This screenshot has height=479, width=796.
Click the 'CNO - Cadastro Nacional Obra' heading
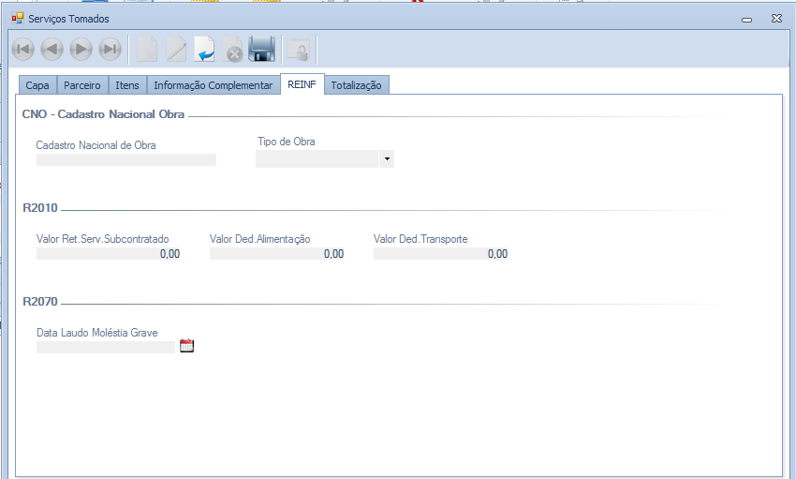point(103,114)
